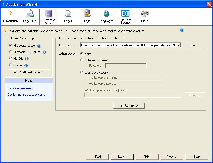Click the info icon beside the top instruction text
This screenshot has height=163, width=213.
click(x=182, y=30)
